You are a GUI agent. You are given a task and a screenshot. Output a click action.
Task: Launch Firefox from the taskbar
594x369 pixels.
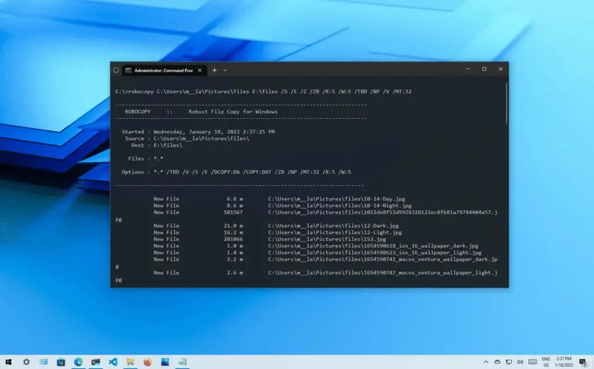[x=147, y=362]
